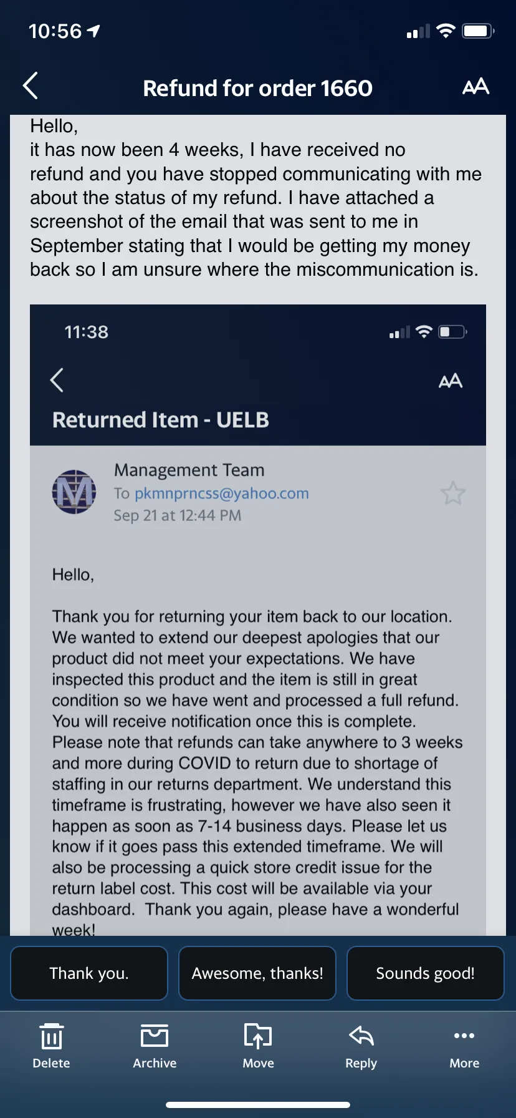Open the AA text size option
This screenshot has height=1118, width=516.
tap(475, 87)
